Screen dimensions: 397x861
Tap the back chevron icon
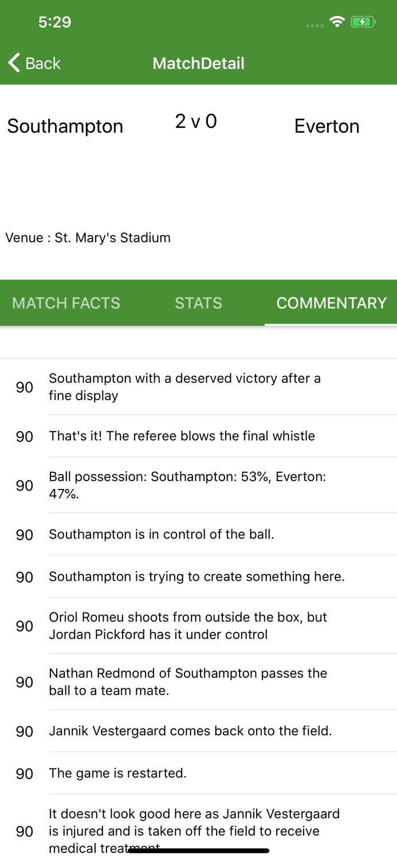pyautogui.click(x=13, y=62)
